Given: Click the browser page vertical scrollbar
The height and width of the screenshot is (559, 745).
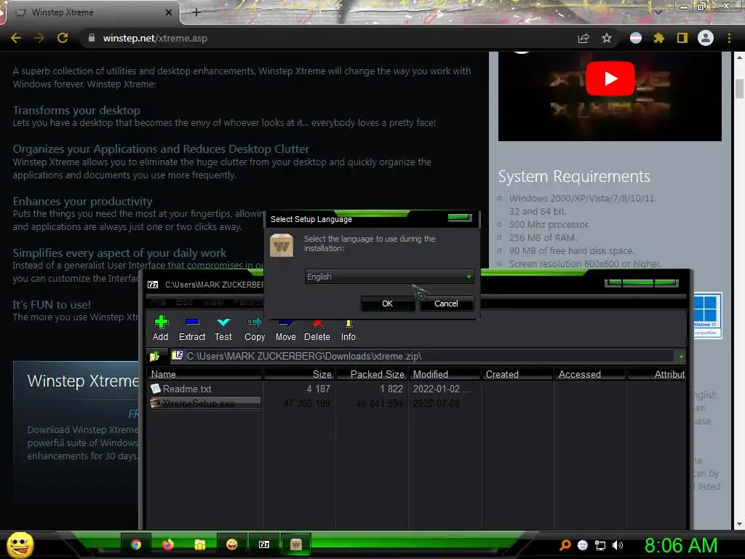Looking at the screenshot, I should tap(739, 90).
